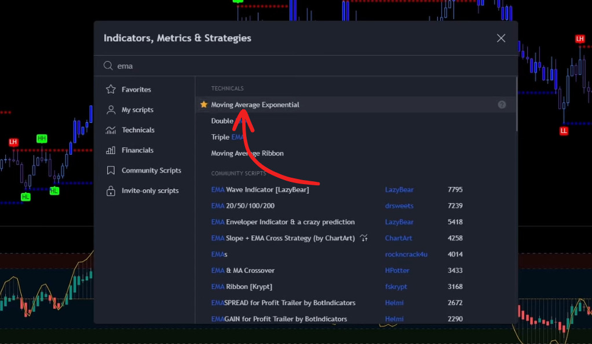Select EMA Enveloper Indicator script
Screen dimensions: 592x344
283,222
